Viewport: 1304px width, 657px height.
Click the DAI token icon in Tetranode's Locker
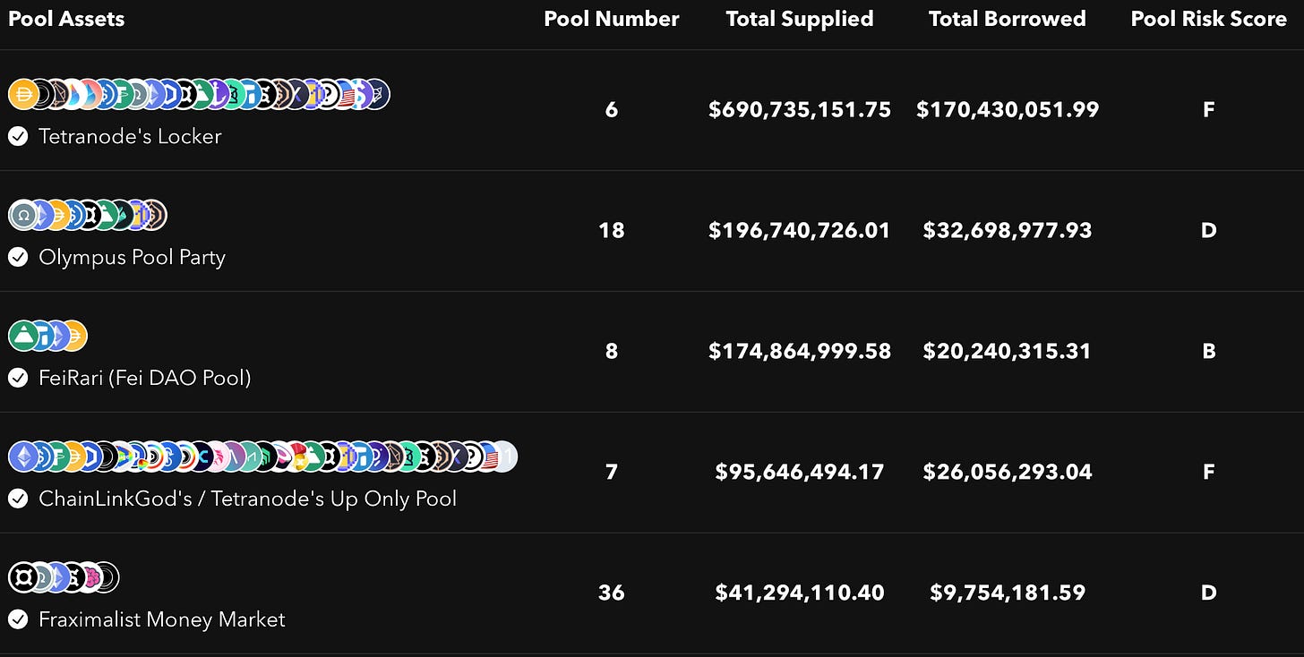[x=23, y=94]
